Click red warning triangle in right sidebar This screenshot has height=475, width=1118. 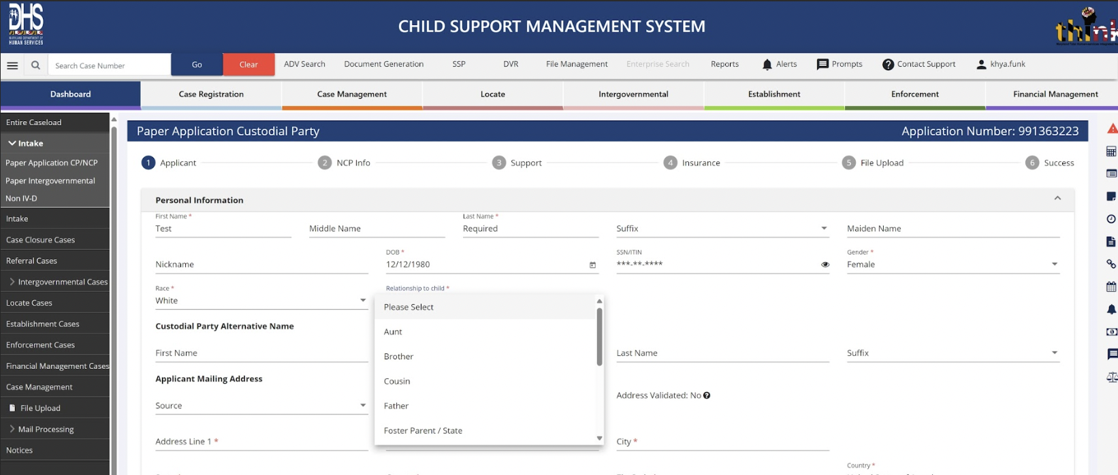[x=1112, y=129]
